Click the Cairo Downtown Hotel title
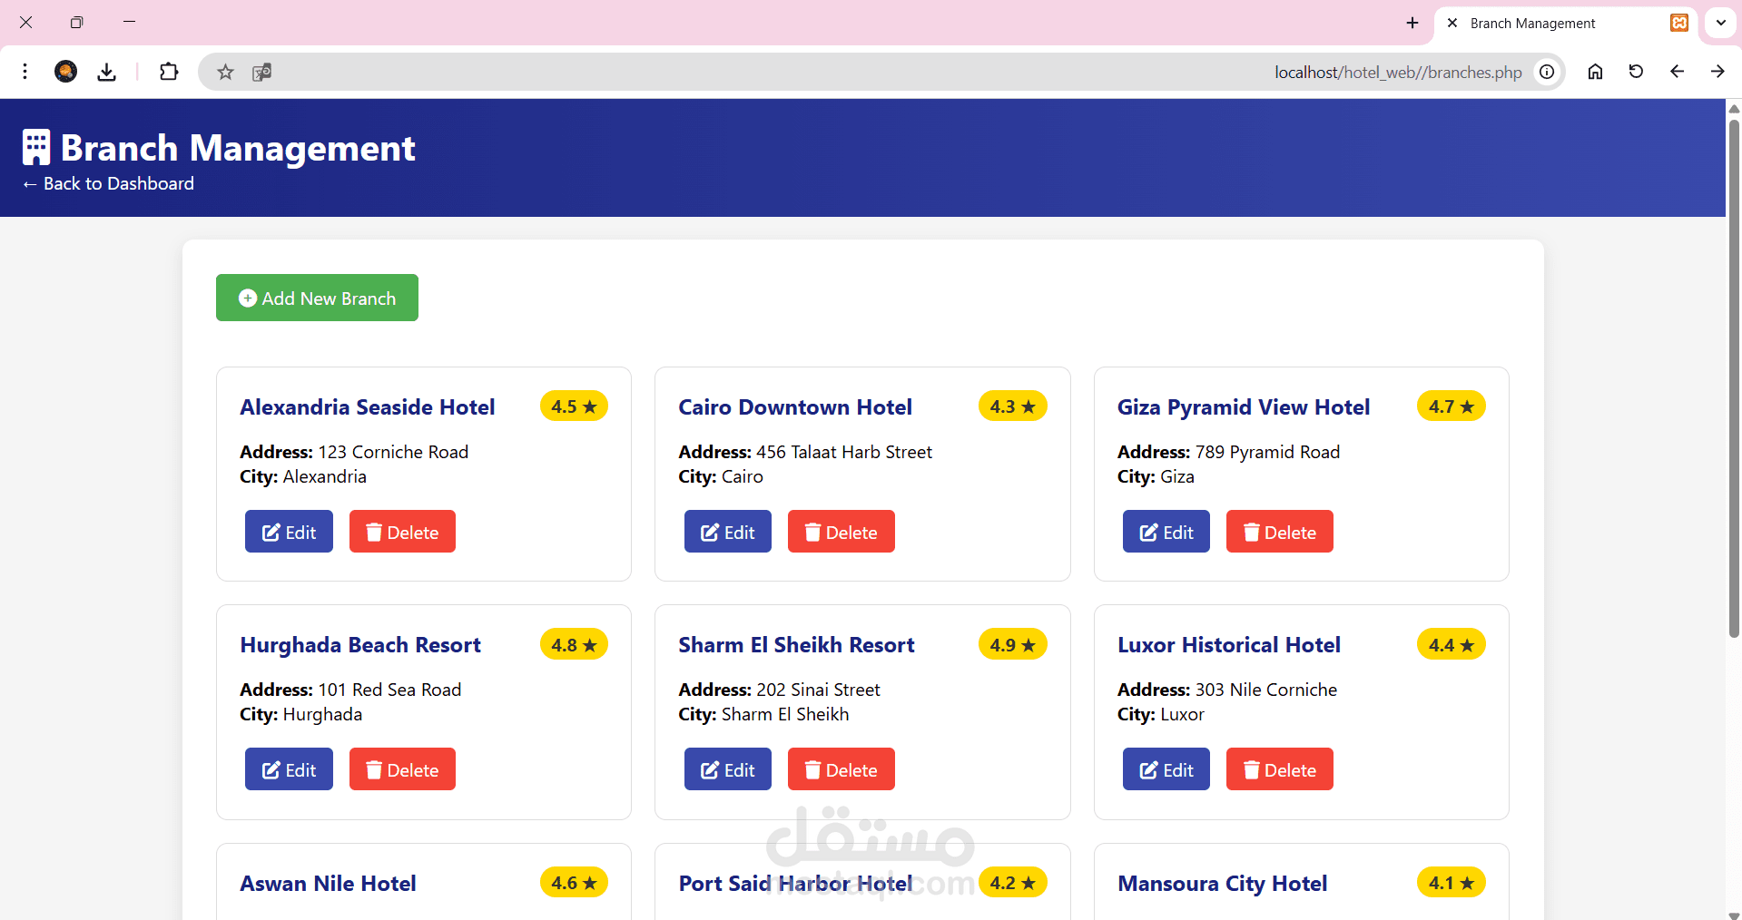The height and width of the screenshot is (920, 1742). (795, 407)
